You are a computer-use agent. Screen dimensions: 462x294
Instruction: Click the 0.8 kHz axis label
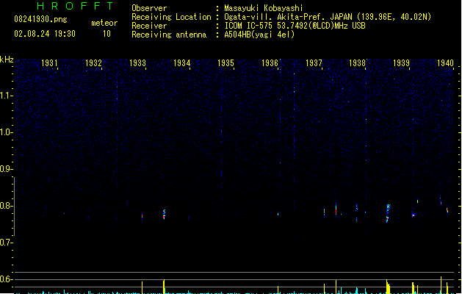pos(6,206)
